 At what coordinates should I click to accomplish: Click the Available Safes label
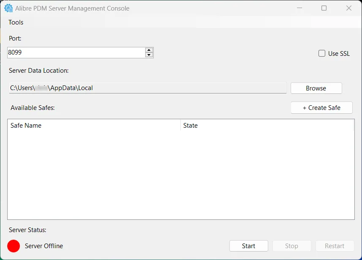click(x=33, y=108)
